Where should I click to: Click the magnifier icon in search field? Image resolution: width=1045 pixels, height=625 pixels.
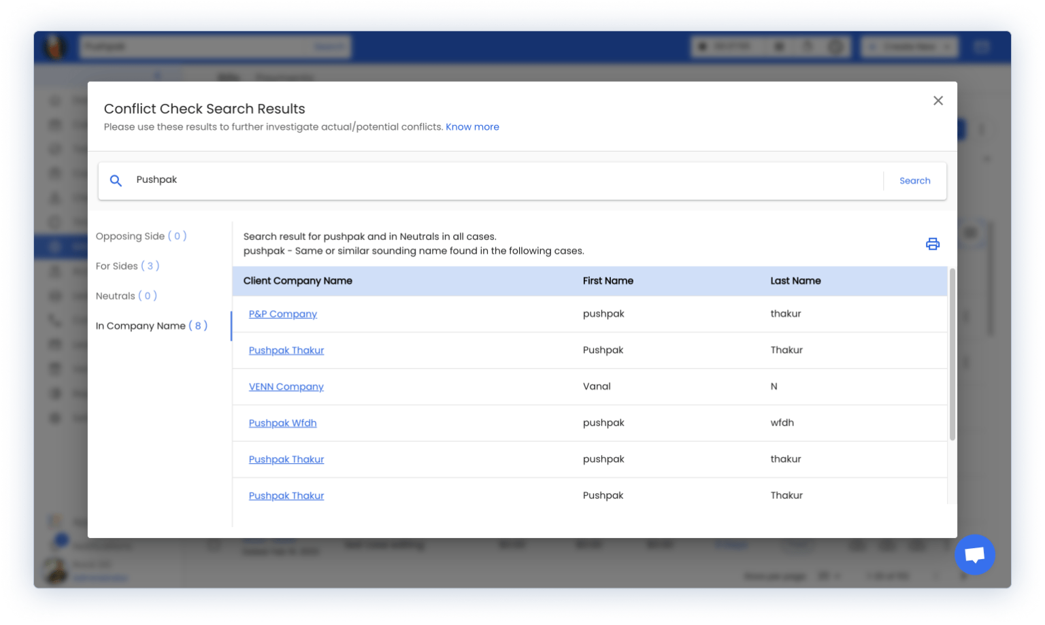[116, 181]
